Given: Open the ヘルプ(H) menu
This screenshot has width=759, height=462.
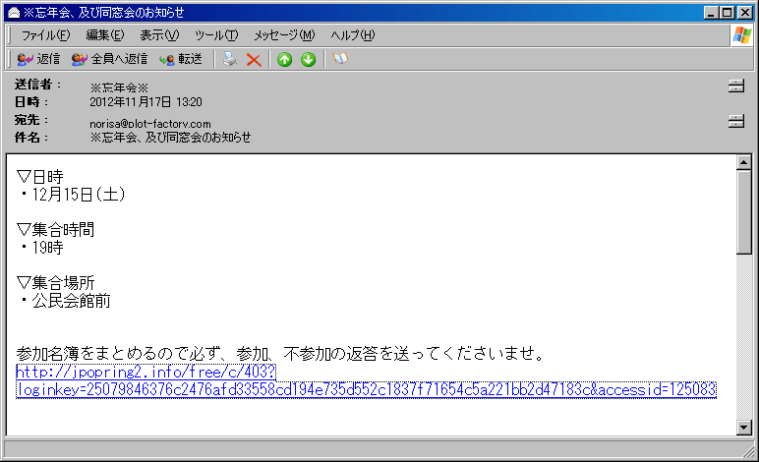Looking at the screenshot, I should 352,35.
